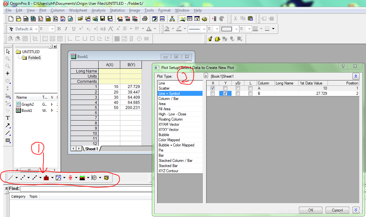Uncheck the Y checkbox for column B
The width and height of the screenshot is (366, 217).
(x=225, y=93)
